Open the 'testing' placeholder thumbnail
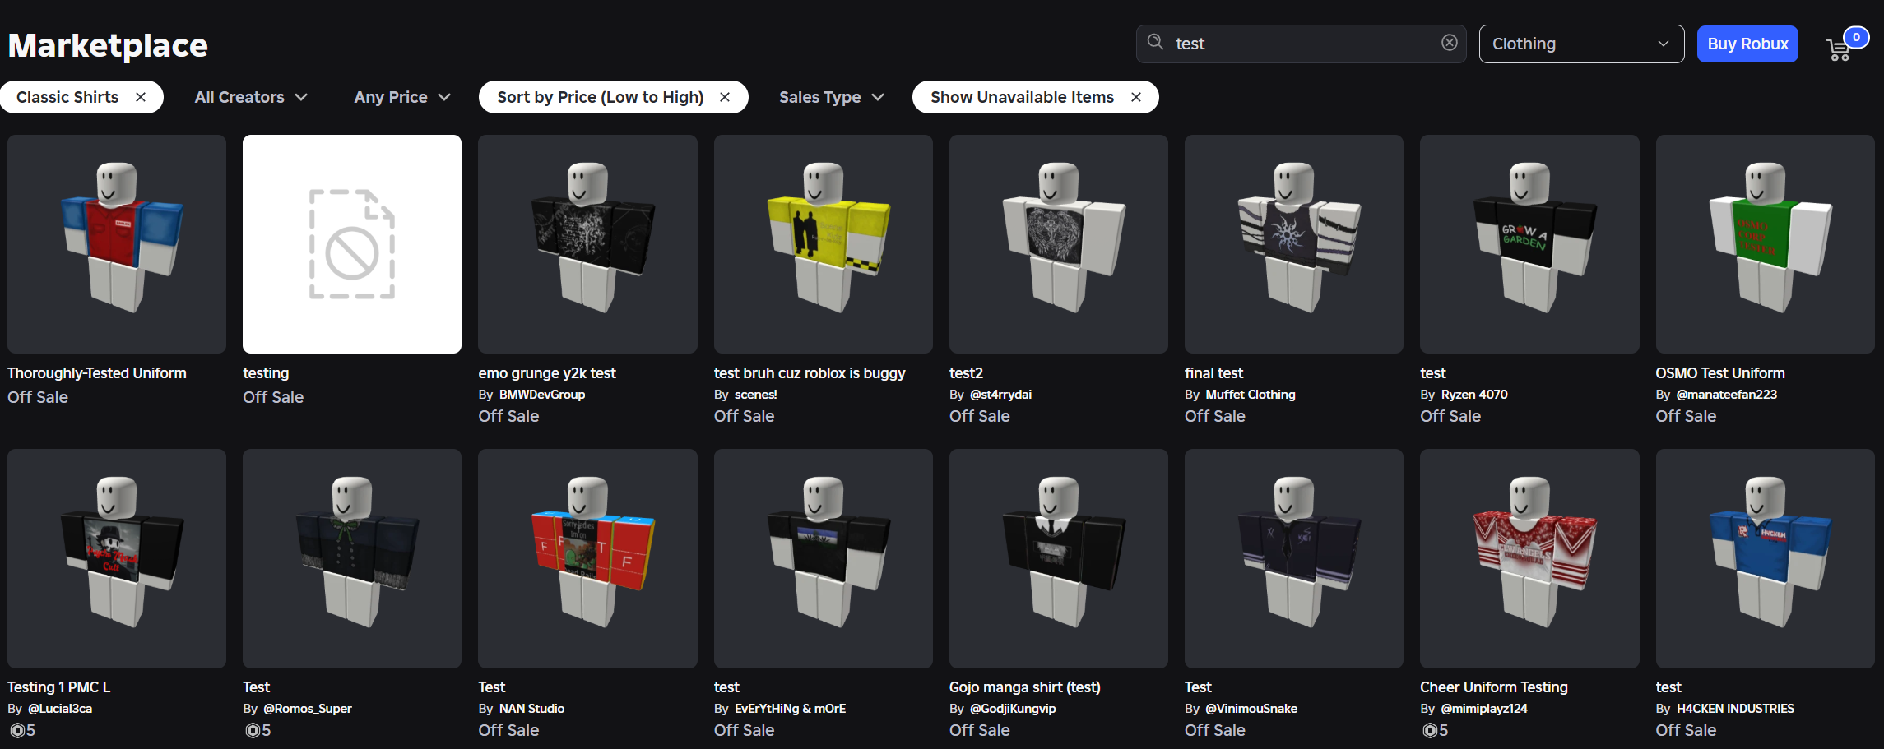1884x749 pixels. pos(352,244)
